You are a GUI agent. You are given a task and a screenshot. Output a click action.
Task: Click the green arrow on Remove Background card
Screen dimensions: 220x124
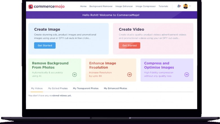tap(74, 74)
